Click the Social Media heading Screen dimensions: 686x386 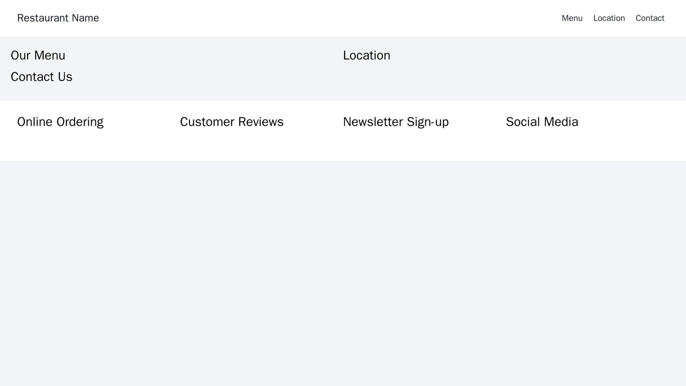pos(542,122)
